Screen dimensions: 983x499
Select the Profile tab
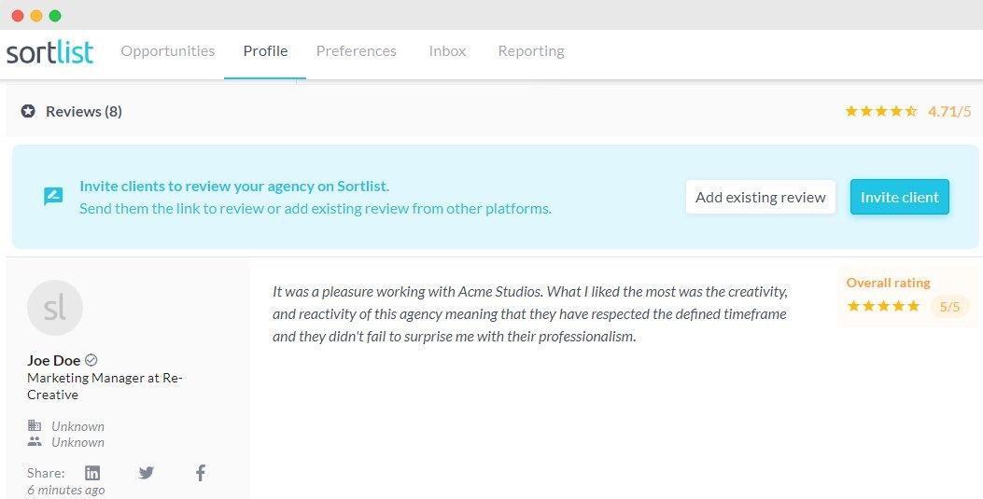265,51
